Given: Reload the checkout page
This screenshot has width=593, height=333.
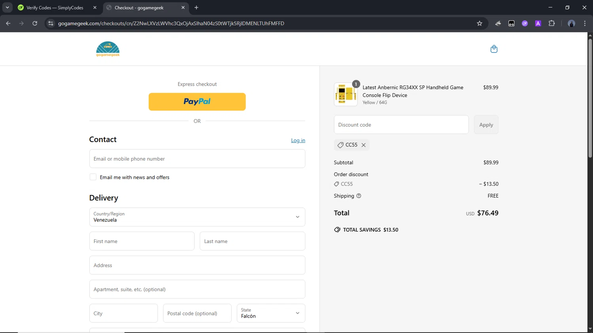Looking at the screenshot, I should [35, 23].
